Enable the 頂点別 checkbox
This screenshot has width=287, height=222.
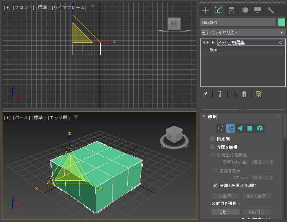click(x=212, y=139)
